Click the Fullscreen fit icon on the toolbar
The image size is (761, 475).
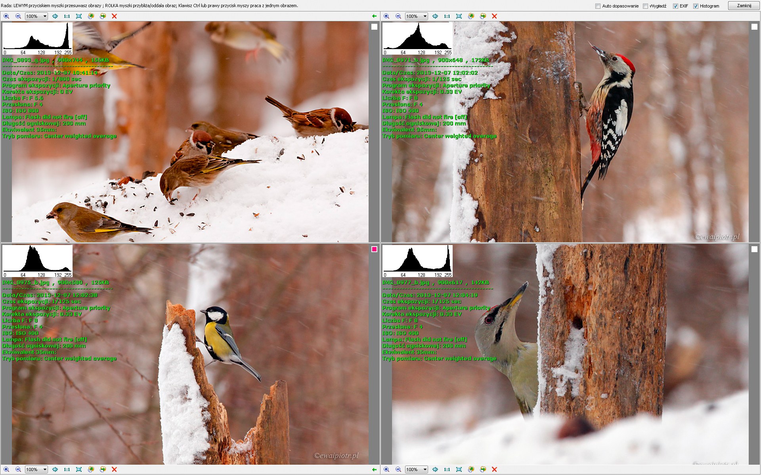pyautogui.click(x=79, y=16)
